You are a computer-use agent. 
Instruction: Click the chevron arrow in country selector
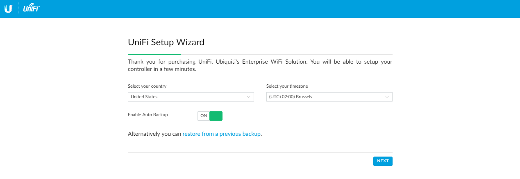tap(249, 97)
